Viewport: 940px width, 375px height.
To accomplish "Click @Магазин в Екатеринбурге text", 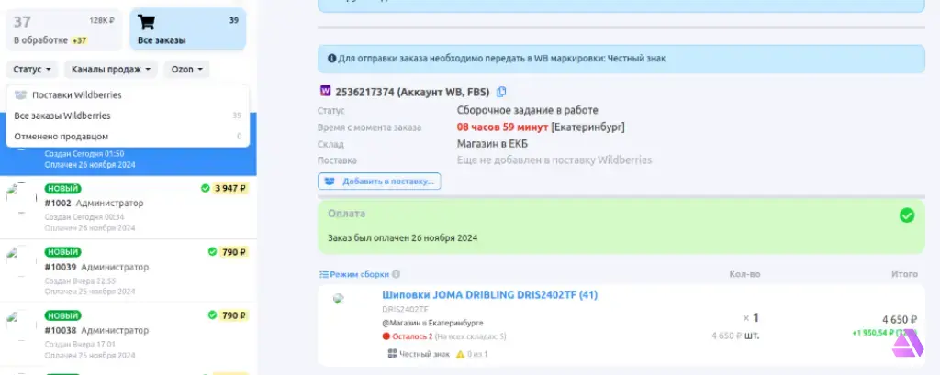I will [x=432, y=323].
